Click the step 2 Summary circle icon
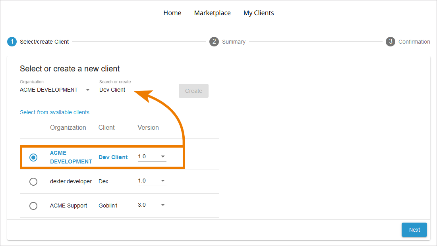This screenshot has width=437, height=246. pyautogui.click(x=214, y=42)
